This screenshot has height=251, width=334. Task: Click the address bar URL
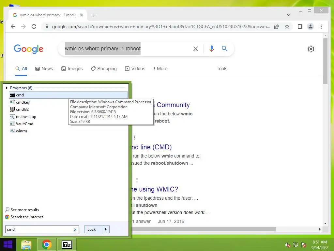(x=161, y=27)
